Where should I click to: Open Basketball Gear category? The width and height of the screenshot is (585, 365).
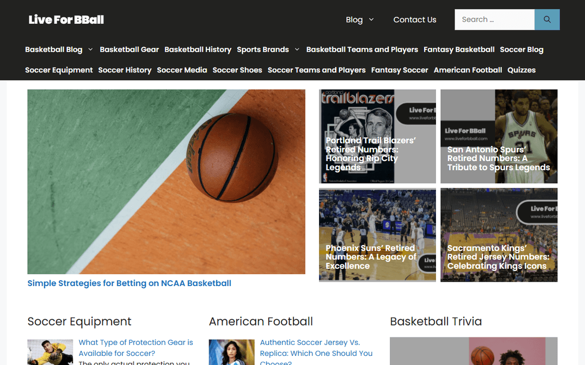click(x=129, y=50)
